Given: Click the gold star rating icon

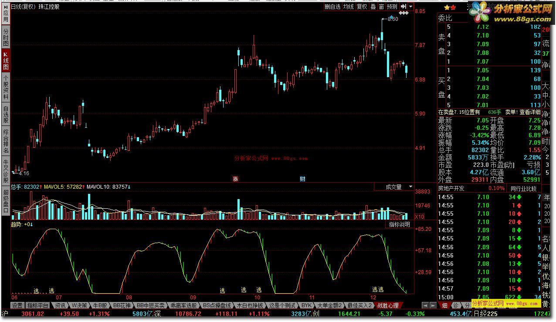Looking at the screenshot, I should [x=446, y=7].
